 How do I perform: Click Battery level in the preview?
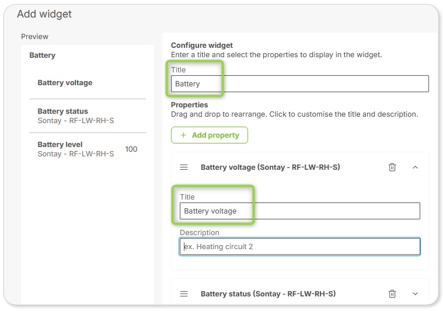60,144
